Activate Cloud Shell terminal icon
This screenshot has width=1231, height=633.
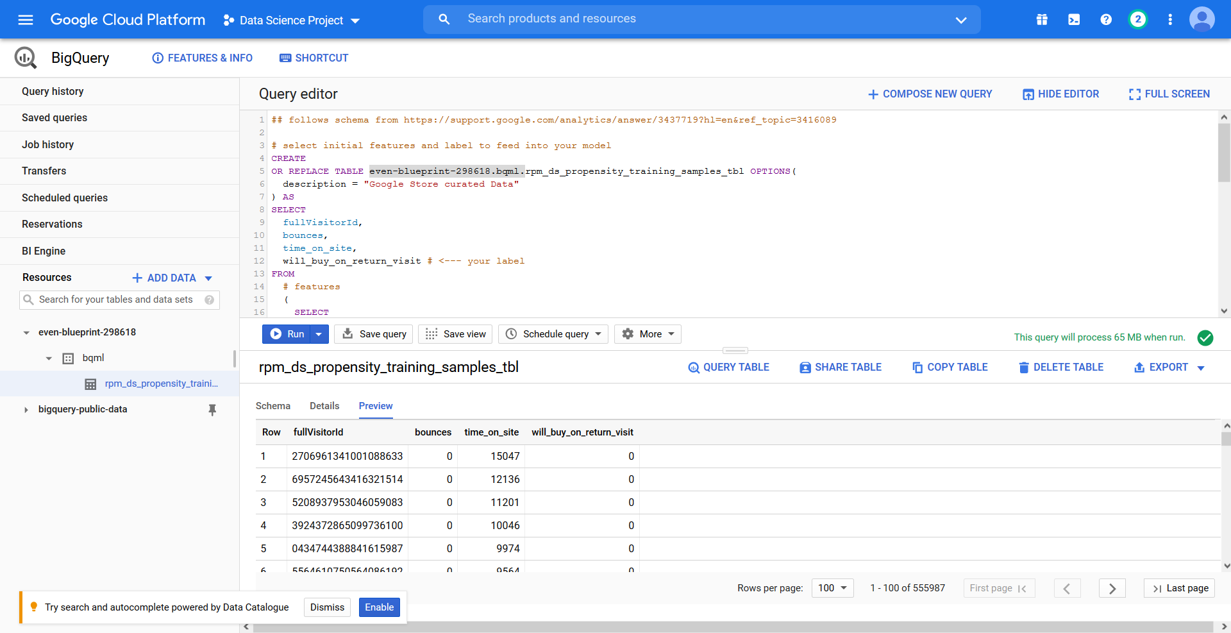point(1074,20)
